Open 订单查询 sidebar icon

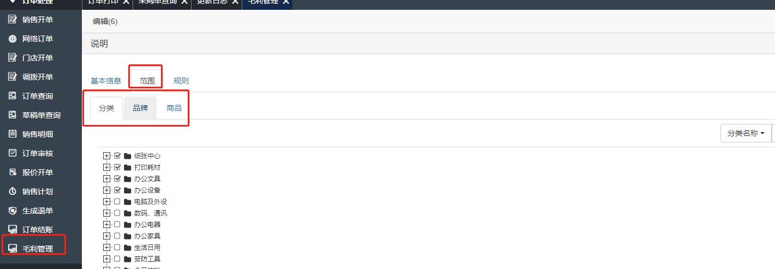pyautogui.click(x=13, y=96)
